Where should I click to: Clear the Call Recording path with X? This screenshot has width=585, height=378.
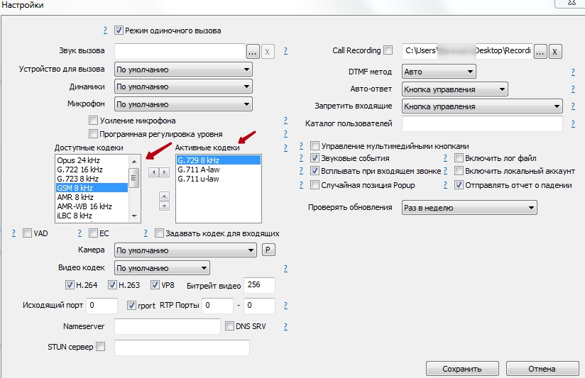point(555,51)
